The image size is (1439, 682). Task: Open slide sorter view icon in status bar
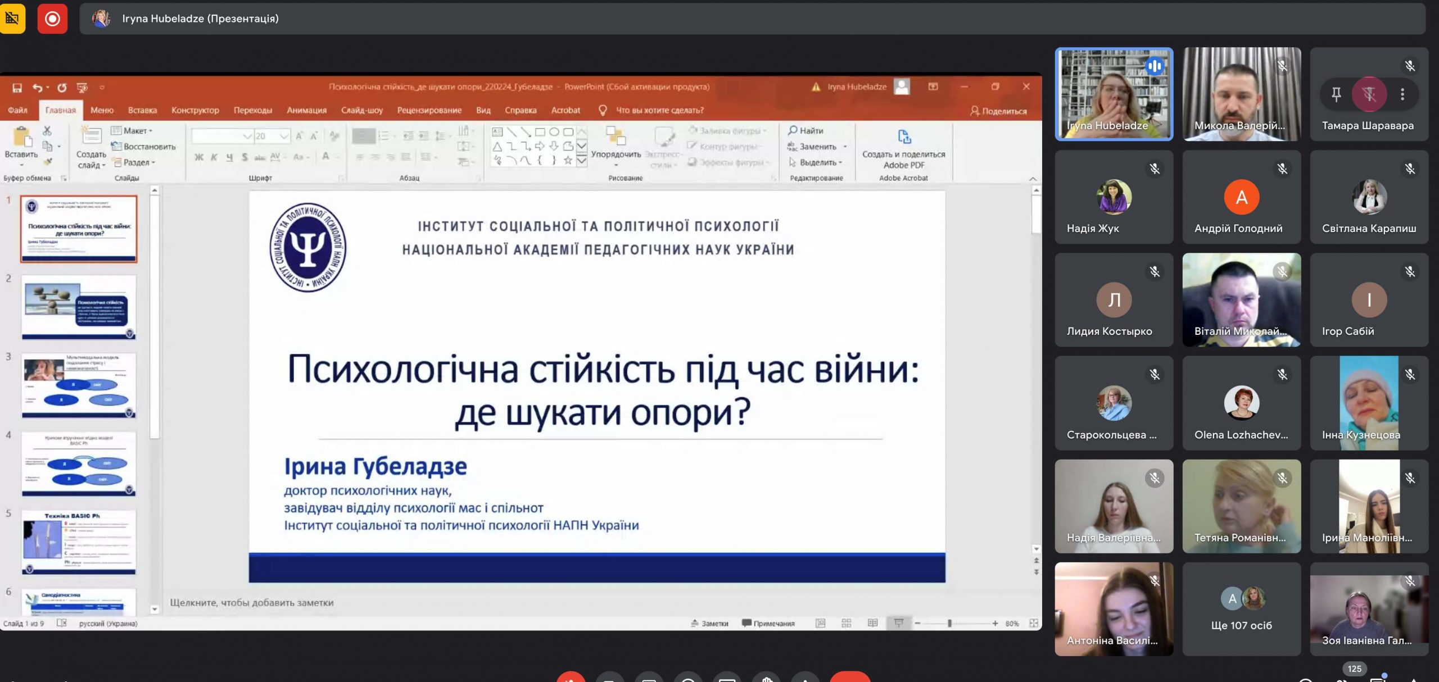847,623
